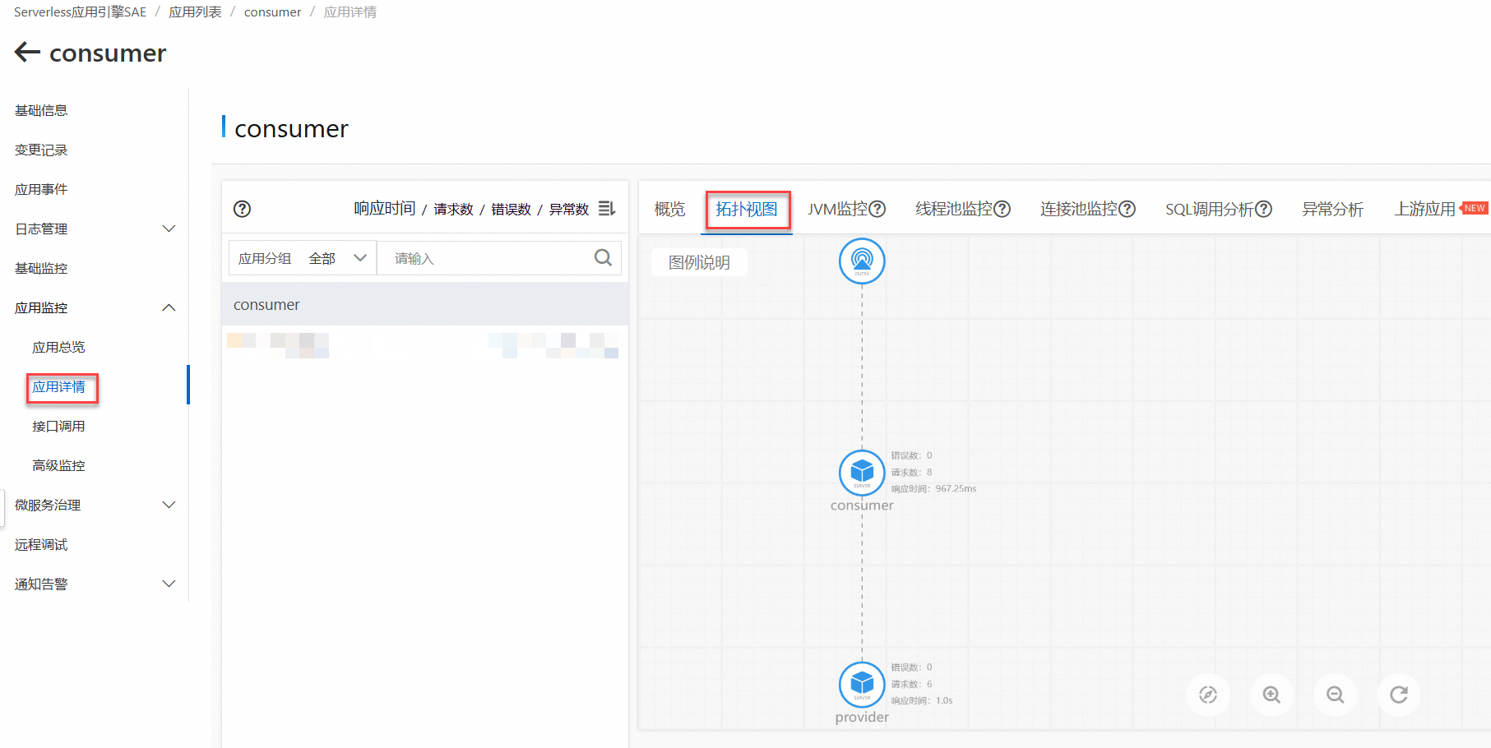Click the consumer node label in topology
The width and height of the screenshot is (1491, 748).
coord(862,505)
